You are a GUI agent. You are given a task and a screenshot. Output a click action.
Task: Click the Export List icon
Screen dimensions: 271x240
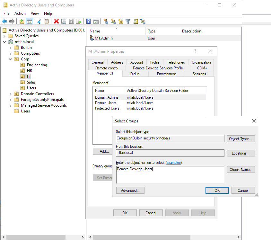(x=79, y=22)
